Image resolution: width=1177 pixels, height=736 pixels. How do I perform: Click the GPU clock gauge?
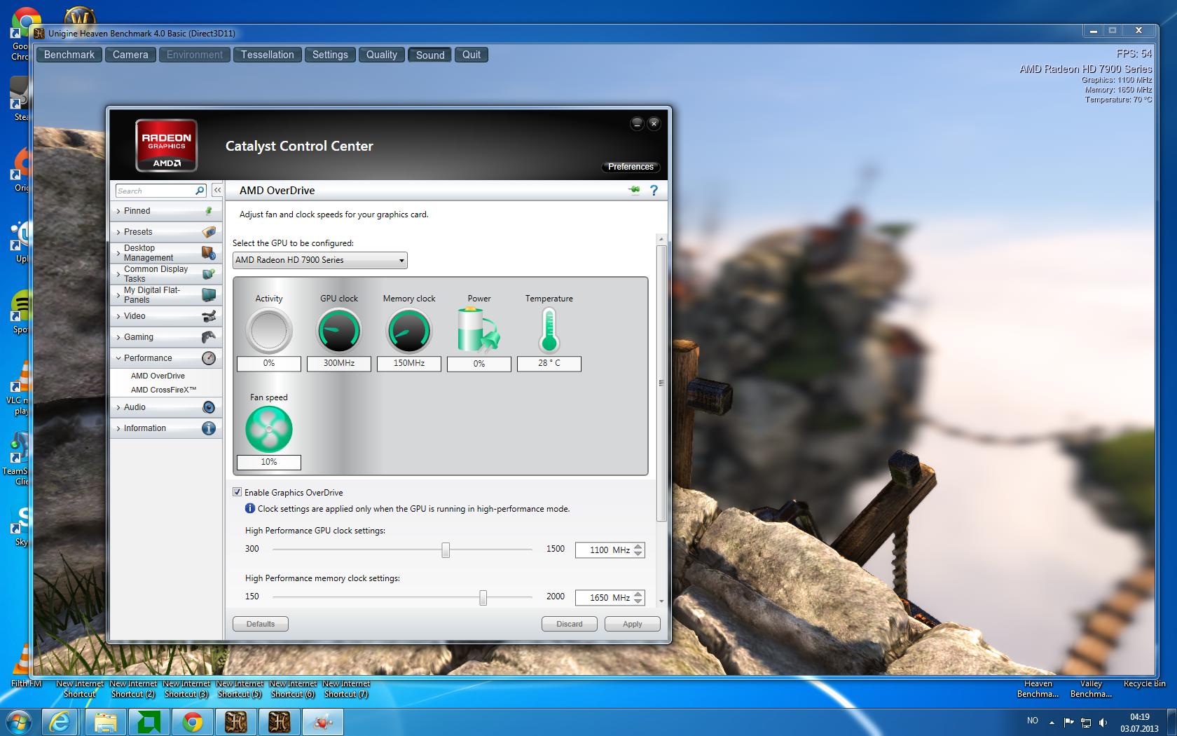(339, 331)
